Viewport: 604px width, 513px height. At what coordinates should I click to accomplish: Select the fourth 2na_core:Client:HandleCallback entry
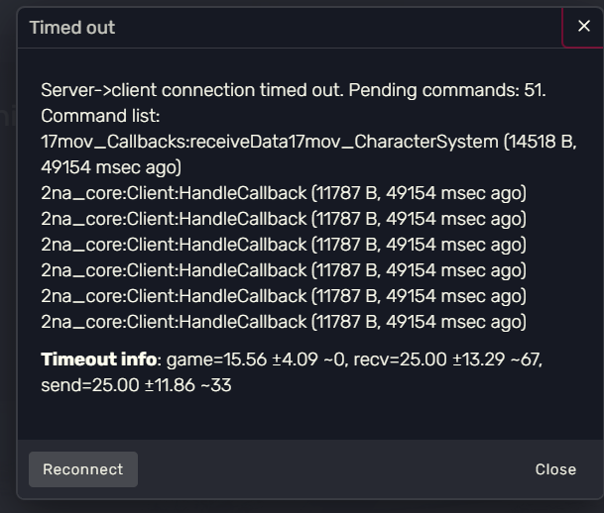(284, 270)
